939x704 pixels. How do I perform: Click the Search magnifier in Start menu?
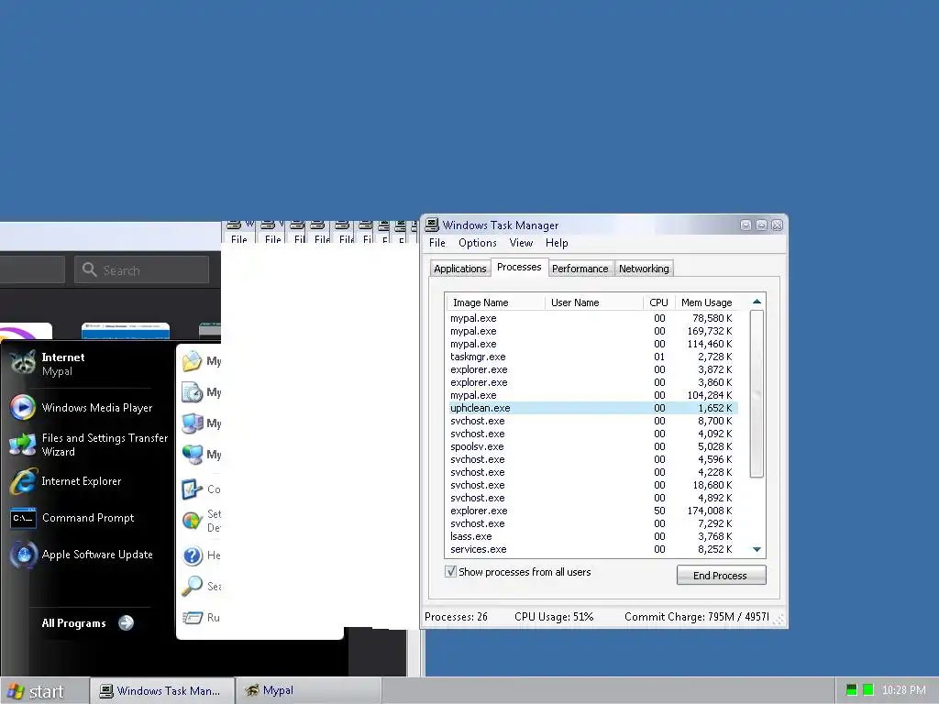tap(193, 586)
